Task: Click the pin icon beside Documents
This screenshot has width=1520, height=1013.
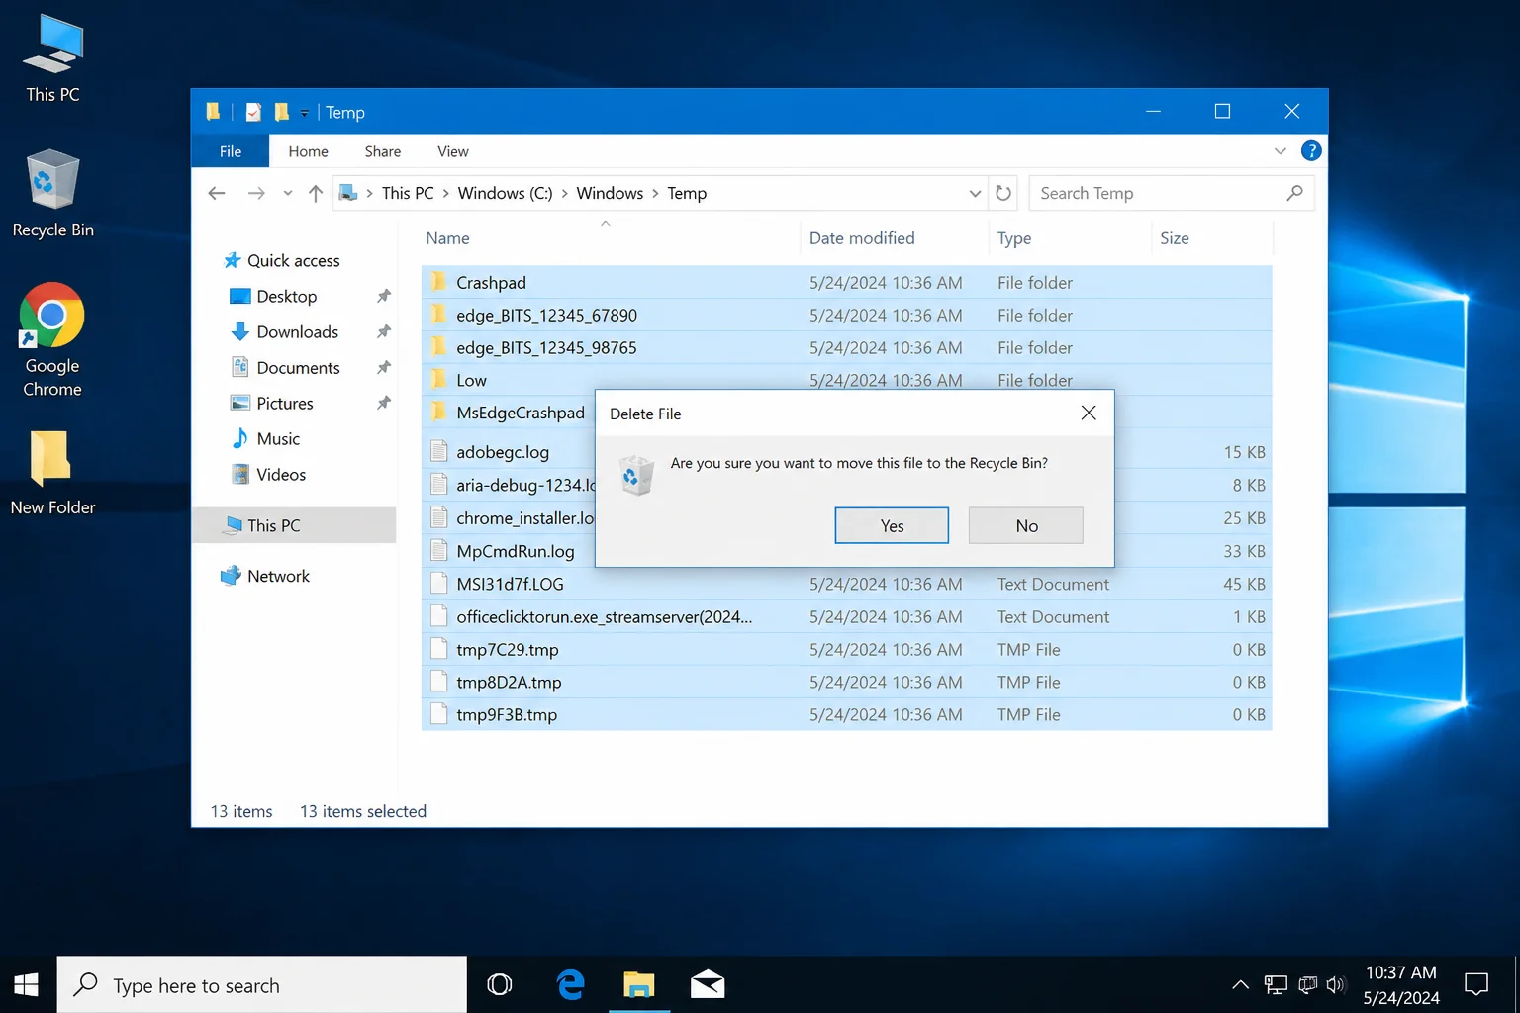Action: point(384,367)
